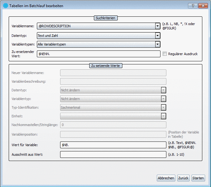Expand the Variablenname dropdown
Viewport: 211px width, 187px height.
pos(158,26)
